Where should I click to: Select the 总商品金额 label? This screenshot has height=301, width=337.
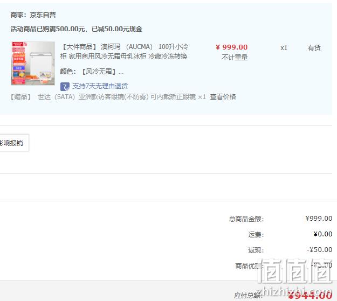246,219
